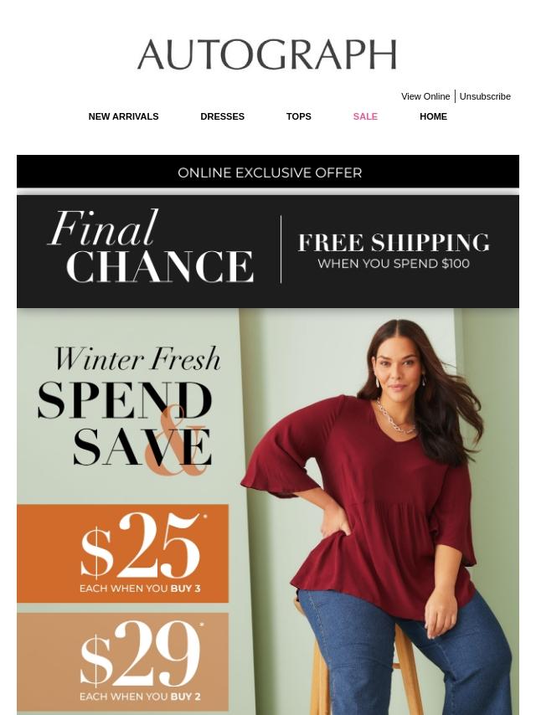Click the Final Chance heading

coord(151,247)
